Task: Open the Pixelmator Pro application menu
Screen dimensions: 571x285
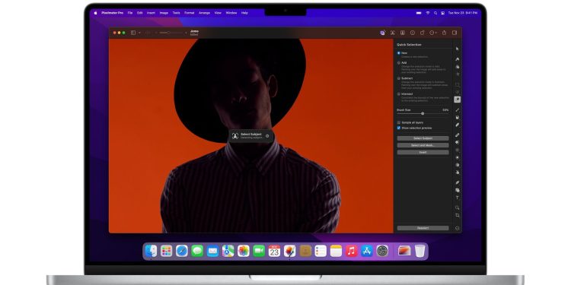Action: (x=112, y=13)
